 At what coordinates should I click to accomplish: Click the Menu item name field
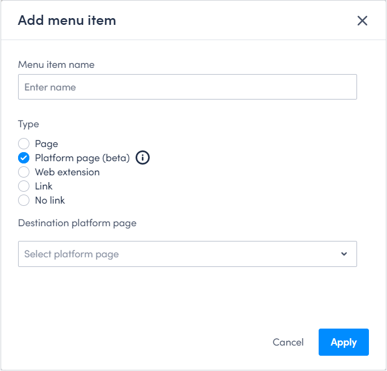pos(188,87)
